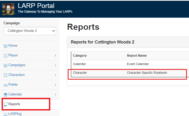
Task: Open the Event Calendar report
Action: [x=138, y=64]
